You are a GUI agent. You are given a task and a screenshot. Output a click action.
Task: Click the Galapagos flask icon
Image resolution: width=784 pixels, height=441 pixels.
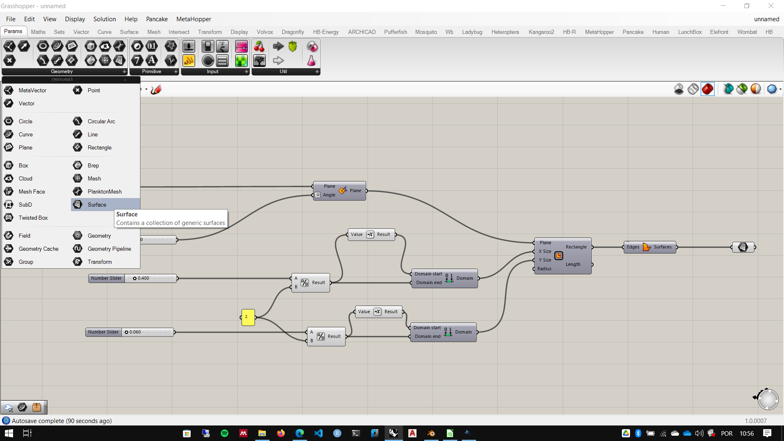pos(312,61)
